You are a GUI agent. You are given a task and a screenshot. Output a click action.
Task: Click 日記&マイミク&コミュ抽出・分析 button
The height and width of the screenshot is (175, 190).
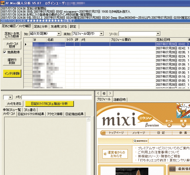[x=50, y=104]
